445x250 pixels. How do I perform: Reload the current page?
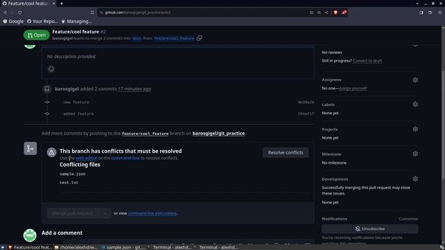click(x=20, y=12)
